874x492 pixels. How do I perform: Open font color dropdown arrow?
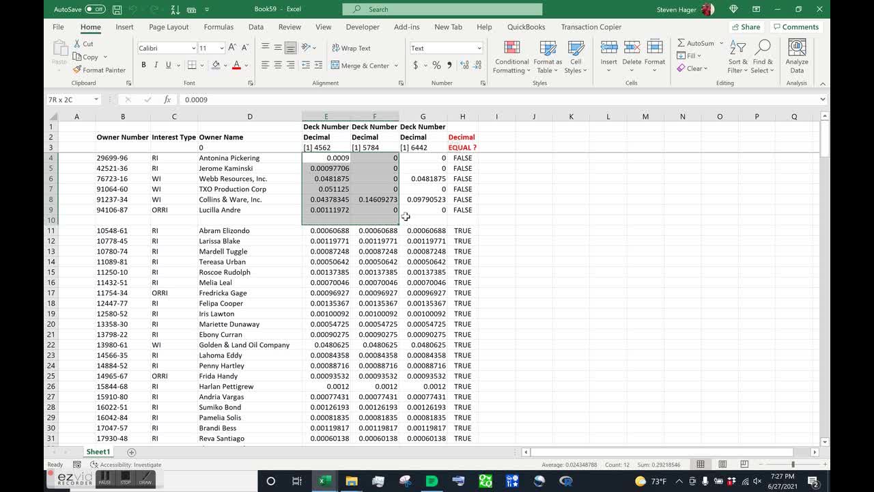[246, 66]
